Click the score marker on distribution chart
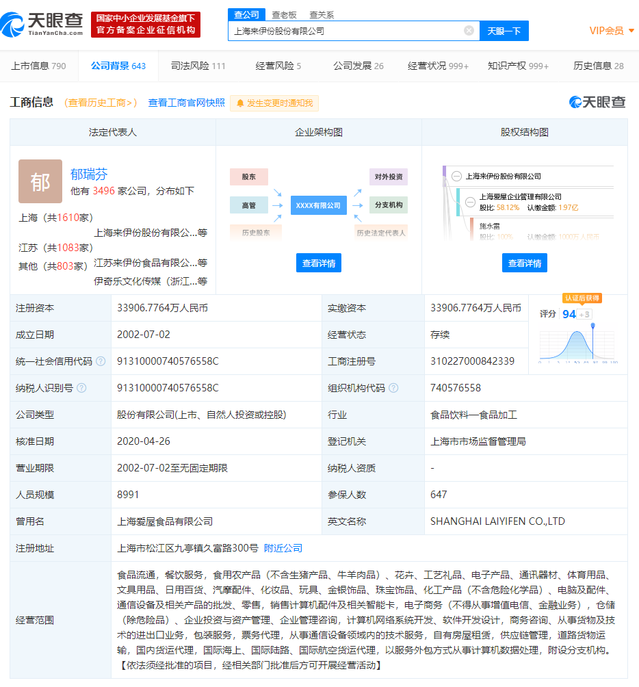The image size is (639, 687). [592, 326]
